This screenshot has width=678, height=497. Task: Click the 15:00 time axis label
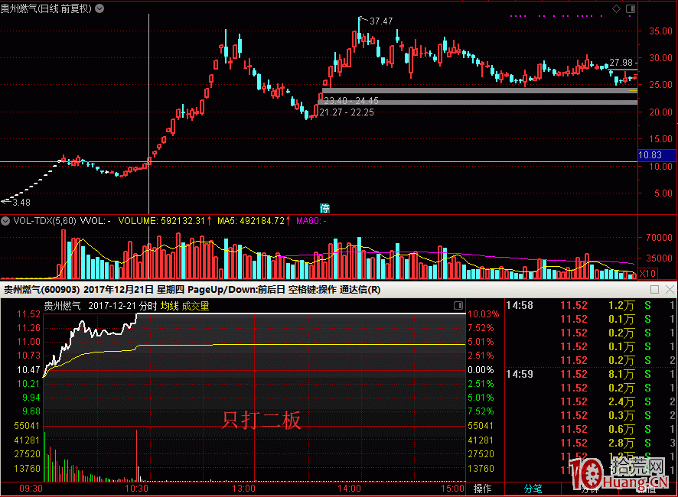pos(453,489)
